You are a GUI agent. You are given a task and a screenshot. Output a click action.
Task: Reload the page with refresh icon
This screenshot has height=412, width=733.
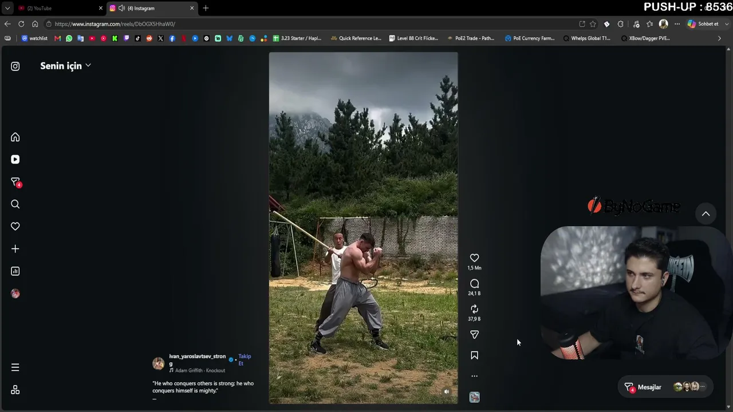21,24
